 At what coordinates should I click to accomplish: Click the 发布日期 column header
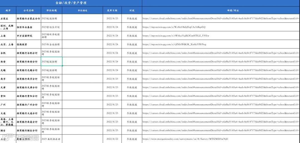[x=112, y=10]
